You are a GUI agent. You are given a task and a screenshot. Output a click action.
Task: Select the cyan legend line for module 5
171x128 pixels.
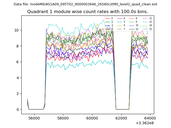[x=120, y=22]
